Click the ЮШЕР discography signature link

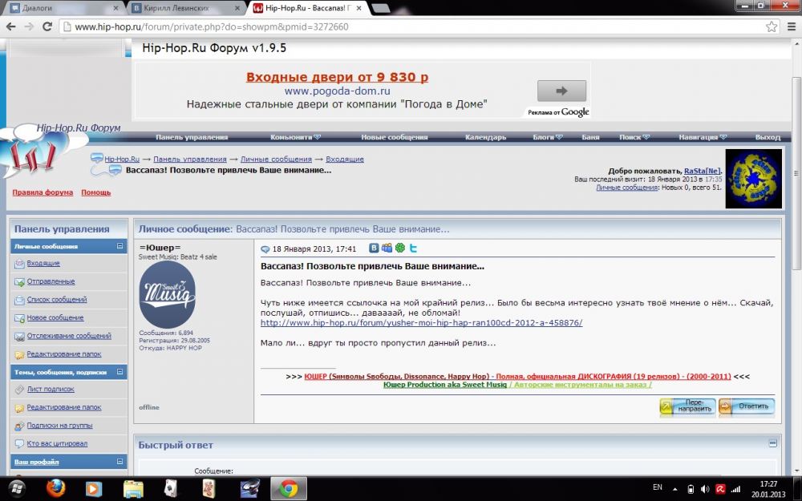pos(517,376)
